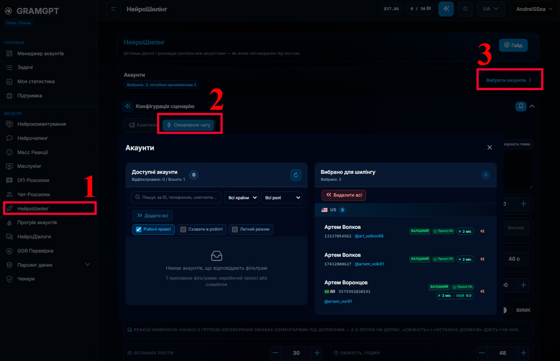The image size is (560, 361).
Task: Remove account art_volkov88 with arrow icon
Action: click(x=483, y=231)
